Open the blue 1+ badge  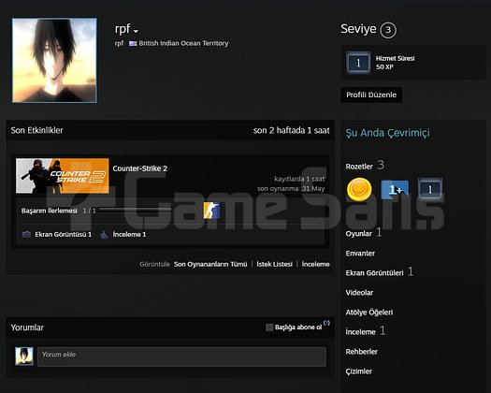click(395, 189)
